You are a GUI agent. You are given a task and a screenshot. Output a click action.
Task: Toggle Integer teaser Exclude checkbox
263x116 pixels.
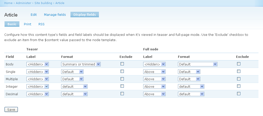[x=122, y=86]
